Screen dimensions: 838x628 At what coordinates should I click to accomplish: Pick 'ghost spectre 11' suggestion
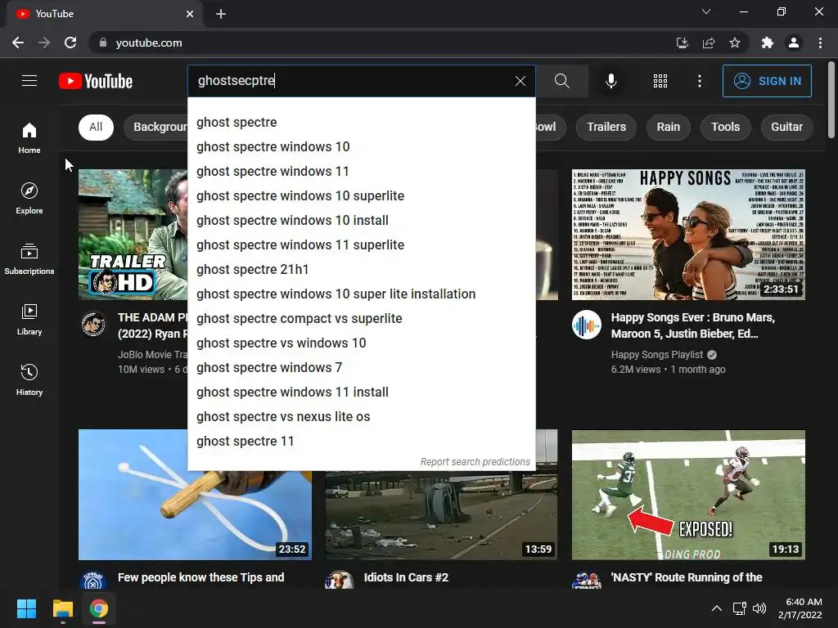coord(362,442)
